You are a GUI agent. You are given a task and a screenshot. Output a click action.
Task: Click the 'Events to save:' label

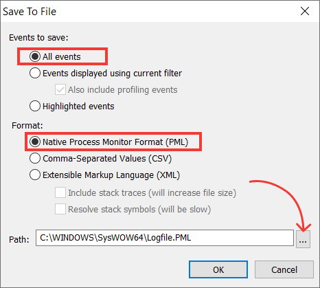[x=38, y=37]
